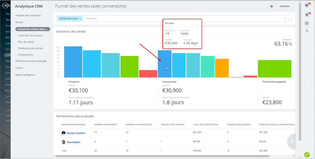Image resolution: width=315 pixels, height=159 pixels.
Task: Open the Tendances des ventes report
Action: [x=30, y=48]
